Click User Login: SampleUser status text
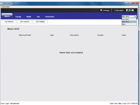This screenshot has width=140, height=105. (10, 103)
